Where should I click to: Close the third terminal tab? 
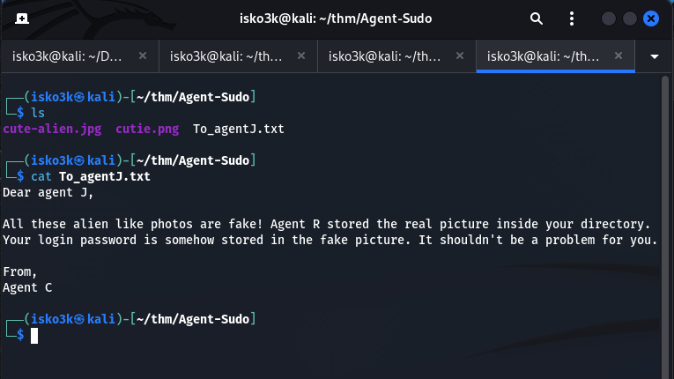click(460, 56)
